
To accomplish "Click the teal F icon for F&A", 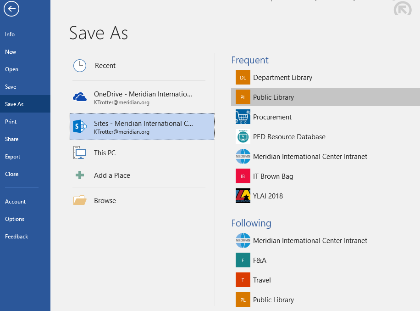I will (243, 260).
